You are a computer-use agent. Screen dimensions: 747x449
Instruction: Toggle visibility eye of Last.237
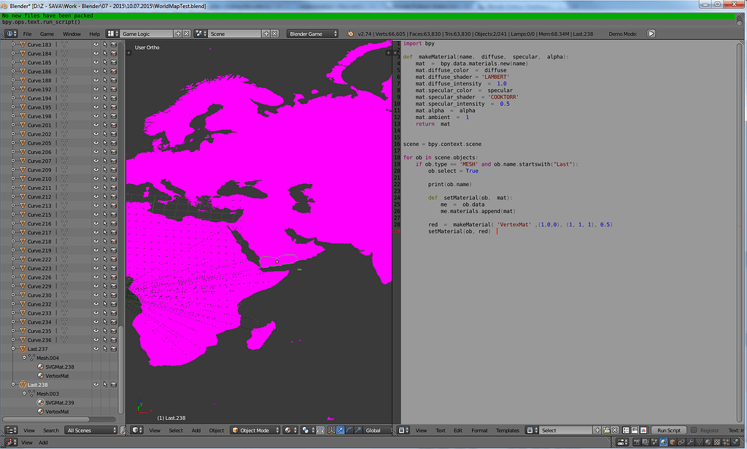[x=96, y=349]
